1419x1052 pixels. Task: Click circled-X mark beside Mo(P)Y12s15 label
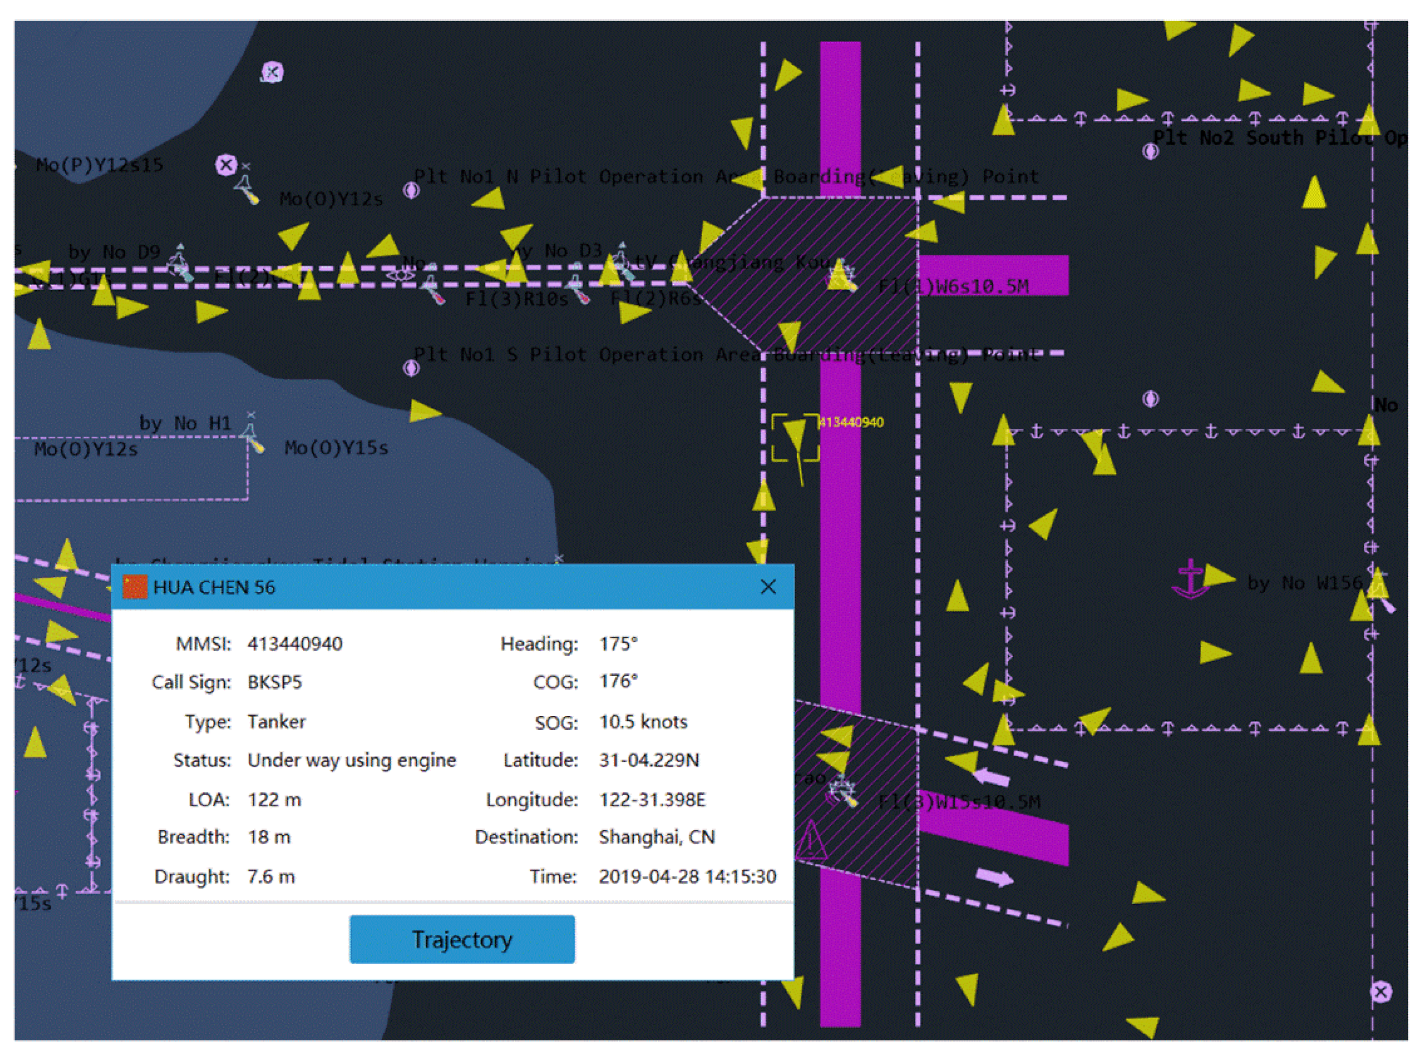(x=226, y=165)
